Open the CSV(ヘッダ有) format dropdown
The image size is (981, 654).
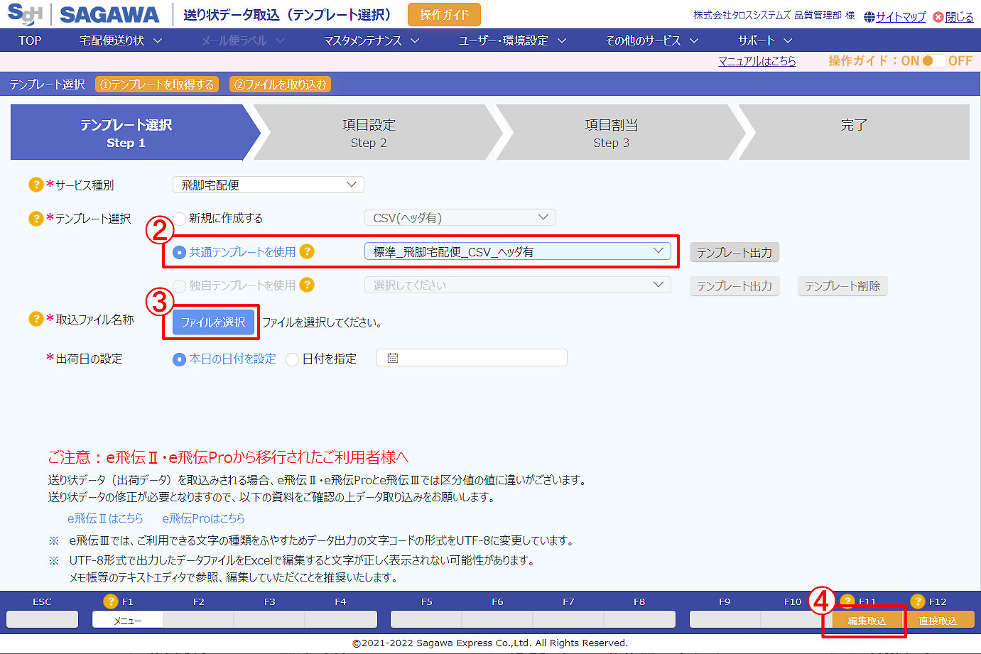[x=460, y=217]
